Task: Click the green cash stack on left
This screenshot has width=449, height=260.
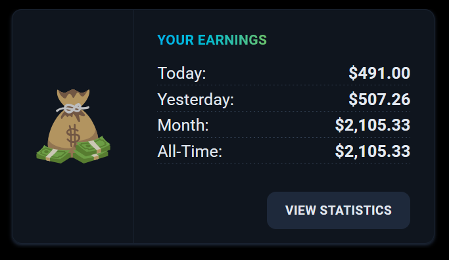Action: tap(53, 154)
